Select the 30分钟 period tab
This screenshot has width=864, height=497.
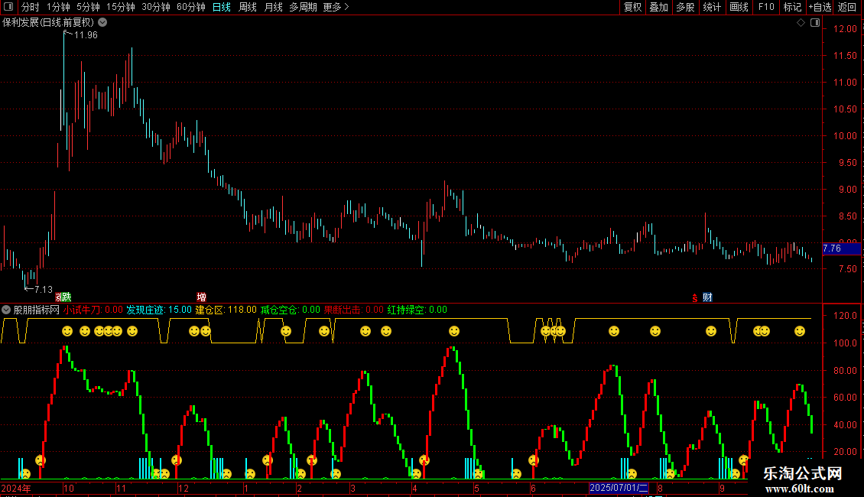tap(156, 7)
